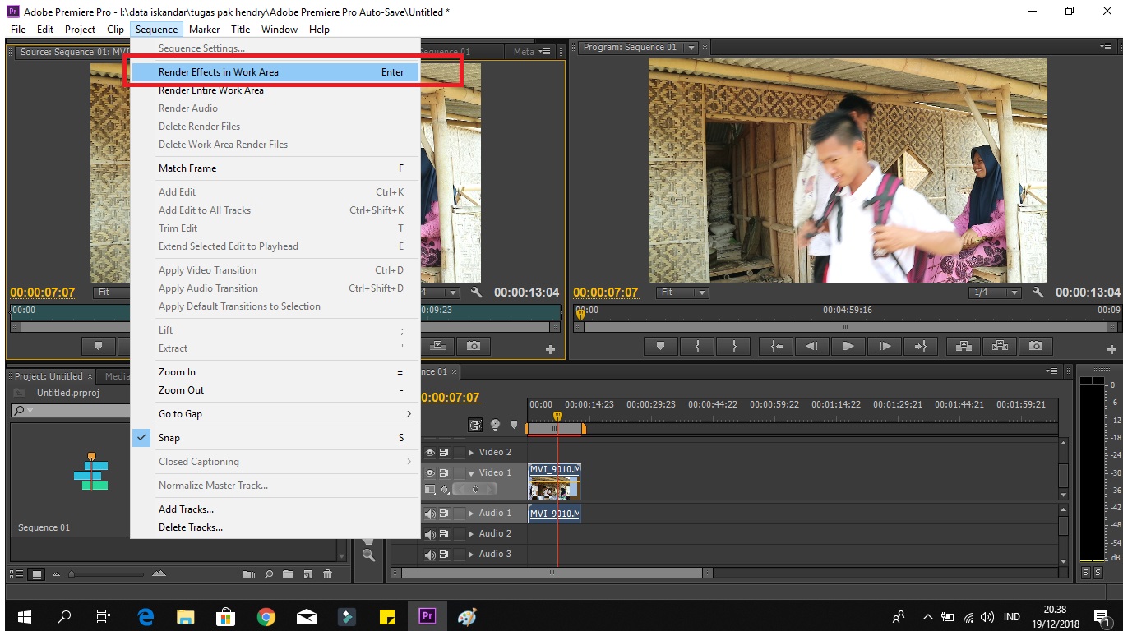Click Automate to Sequence icon in Project panel
The width and height of the screenshot is (1123, 631).
point(249,574)
